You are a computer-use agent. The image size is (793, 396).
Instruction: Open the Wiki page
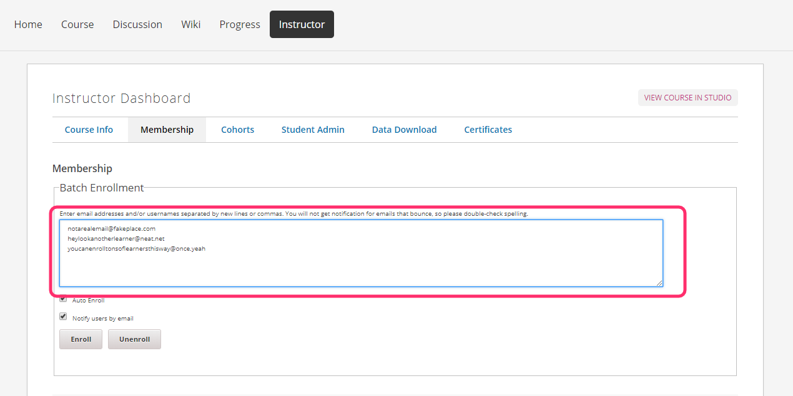click(190, 24)
